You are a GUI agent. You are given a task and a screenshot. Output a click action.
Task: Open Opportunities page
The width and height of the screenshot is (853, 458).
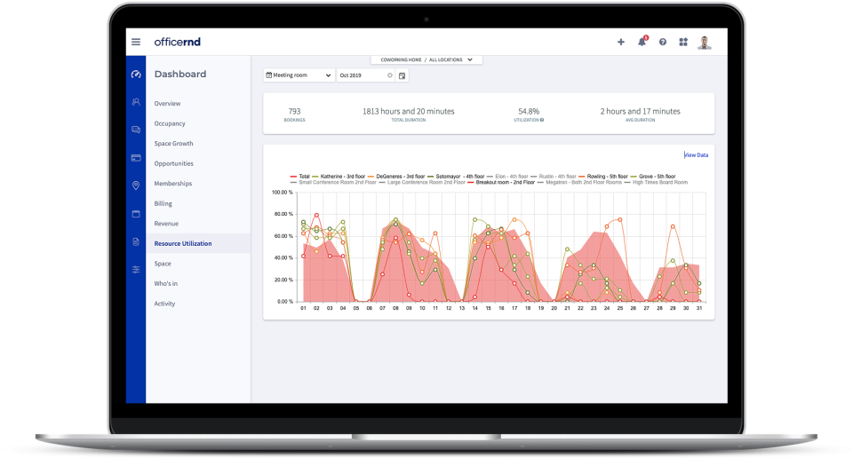(173, 163)
